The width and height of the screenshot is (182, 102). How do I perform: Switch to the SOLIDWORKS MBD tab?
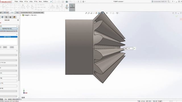pyautogui.click(x=38, y=12)
